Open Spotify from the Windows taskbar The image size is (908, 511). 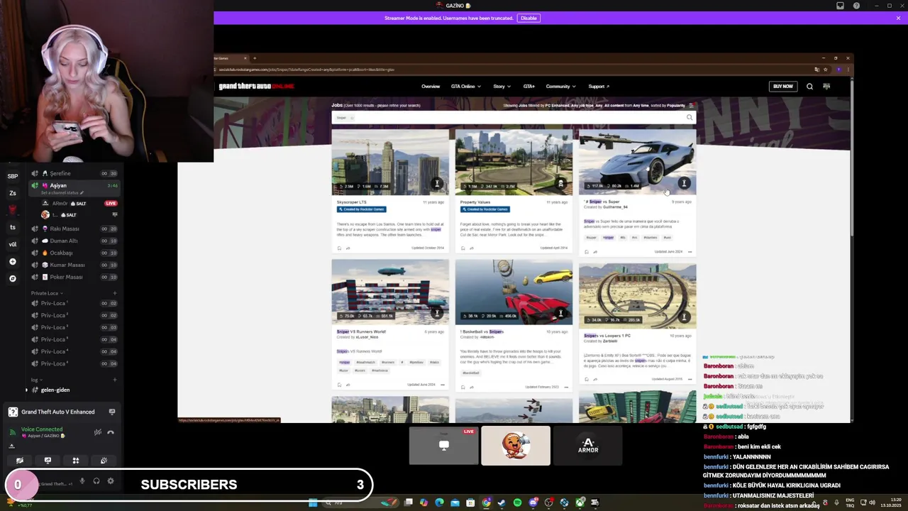517,502
